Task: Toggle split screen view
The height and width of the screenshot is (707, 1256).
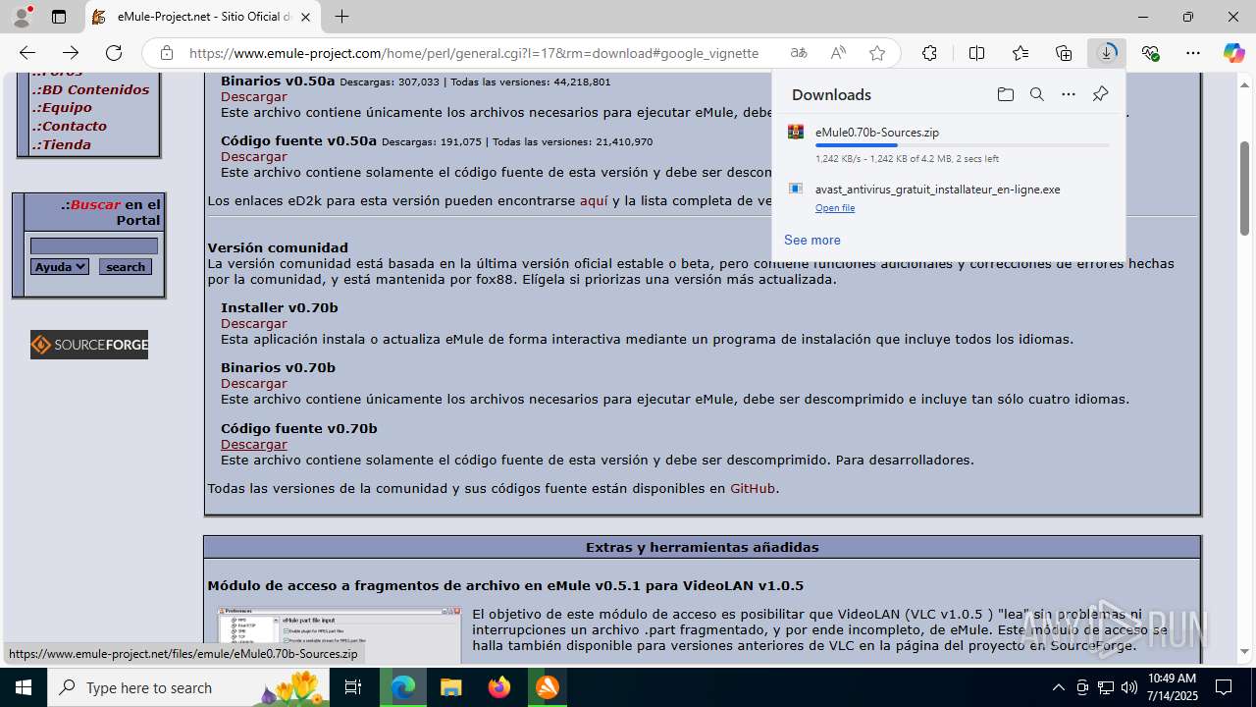Action: (x=976, y=53)
